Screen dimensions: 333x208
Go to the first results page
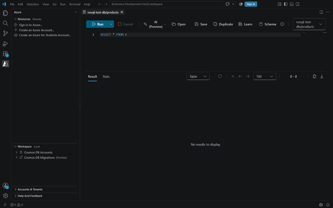[x=233, y=76]
